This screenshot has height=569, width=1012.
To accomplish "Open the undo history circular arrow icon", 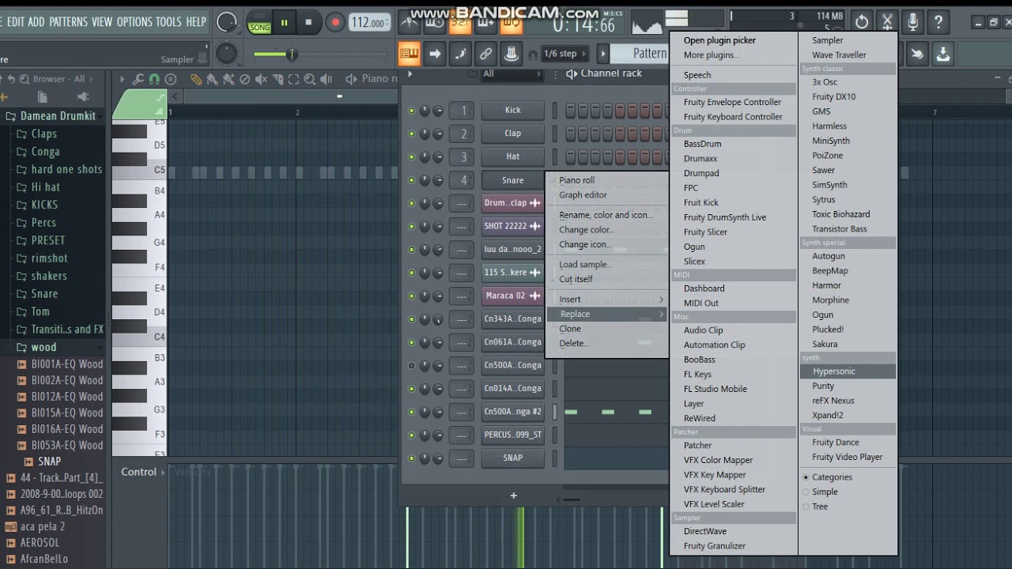I will point(862,22).
